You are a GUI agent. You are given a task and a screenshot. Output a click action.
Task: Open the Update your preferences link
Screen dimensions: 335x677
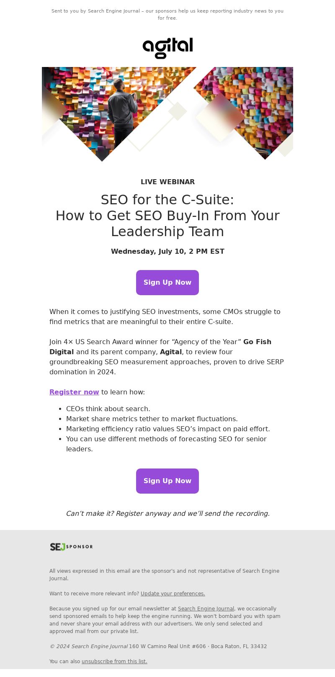[x=173, y=594]
